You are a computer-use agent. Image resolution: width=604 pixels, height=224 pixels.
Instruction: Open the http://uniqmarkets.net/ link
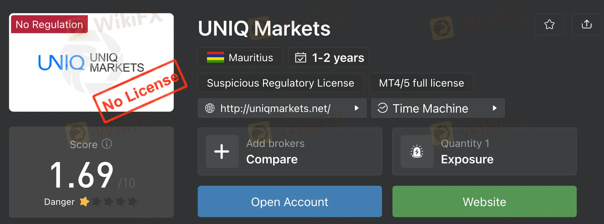tap(275, 108)
